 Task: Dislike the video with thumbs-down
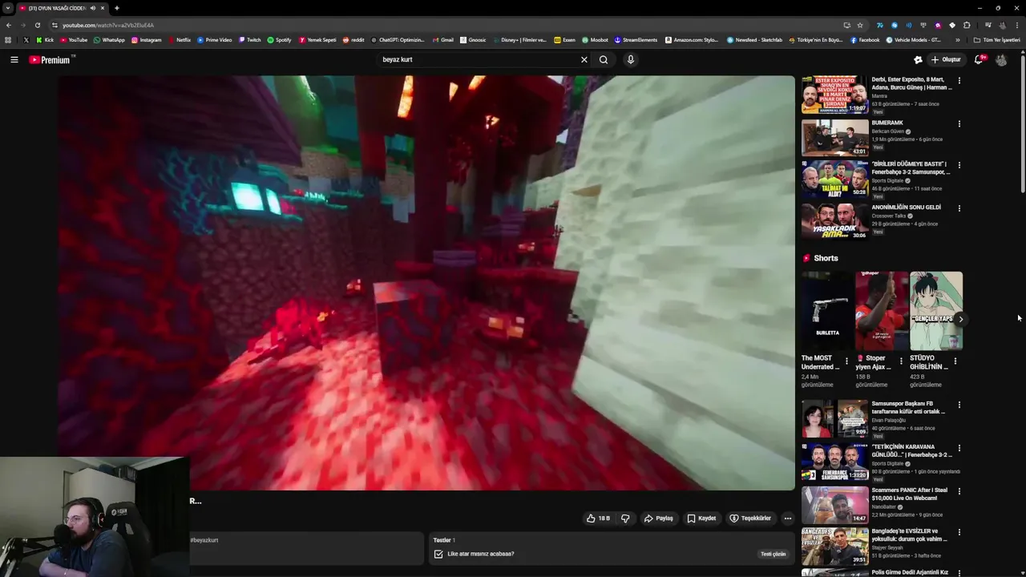pos(625,518)
